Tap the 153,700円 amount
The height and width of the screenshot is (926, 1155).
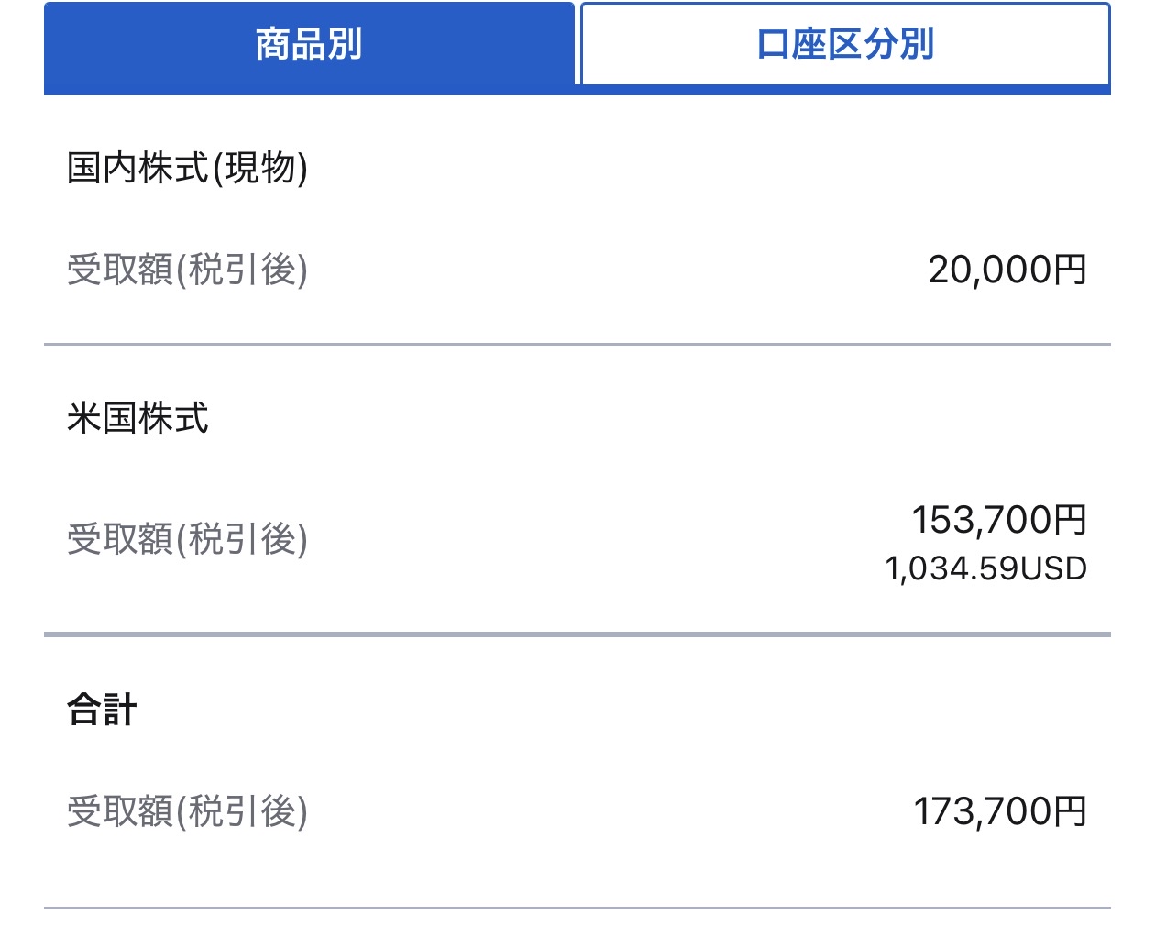point(998,520)
